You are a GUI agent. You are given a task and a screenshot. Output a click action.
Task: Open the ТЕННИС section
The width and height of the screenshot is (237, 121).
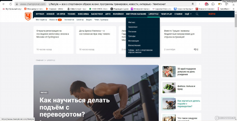click(71, 14)
